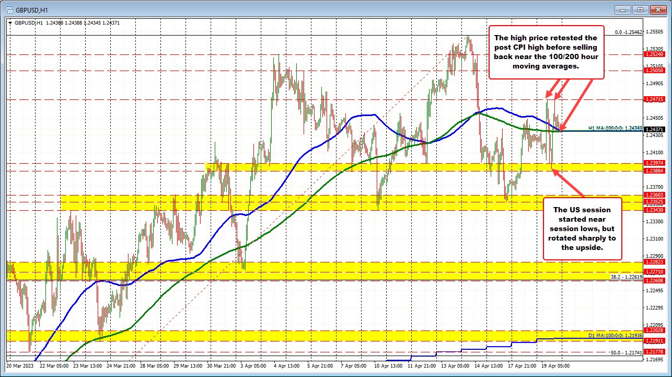Image resolution: width=672 pixels, height=377 pixels.
Task: Select the 1.21778 red price level label
Action: pyautogui.click(x=654, y=352)
